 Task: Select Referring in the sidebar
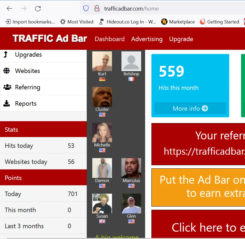point(43,87)
